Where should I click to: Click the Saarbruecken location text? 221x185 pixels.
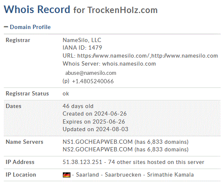tap(123, 174)
